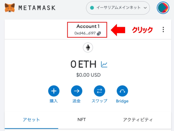Click the スワップ swap arrows button
This screenshot has width=174, height=131.
pyautogui.click(x=100, y=91)
